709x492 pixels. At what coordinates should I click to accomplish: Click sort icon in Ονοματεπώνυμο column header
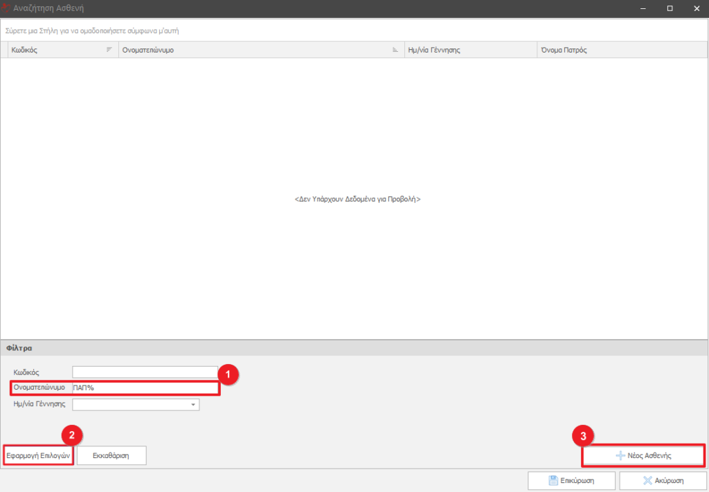(395, 50)
